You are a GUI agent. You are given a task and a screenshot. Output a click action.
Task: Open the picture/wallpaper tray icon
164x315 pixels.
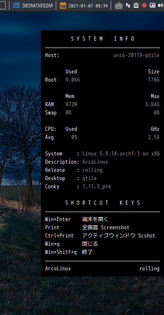pyautogui.click(x=153, y=5)
